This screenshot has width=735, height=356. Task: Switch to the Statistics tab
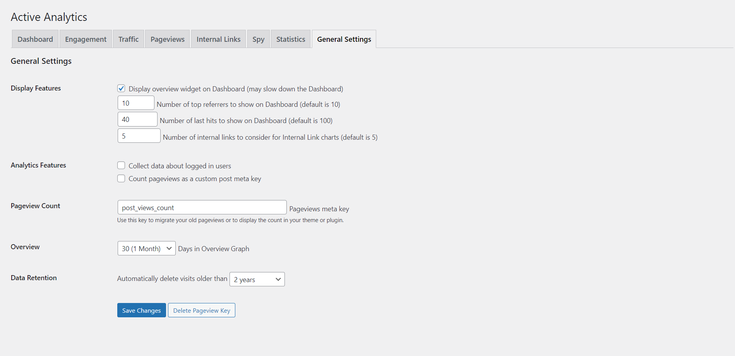[x=291, y=39]
